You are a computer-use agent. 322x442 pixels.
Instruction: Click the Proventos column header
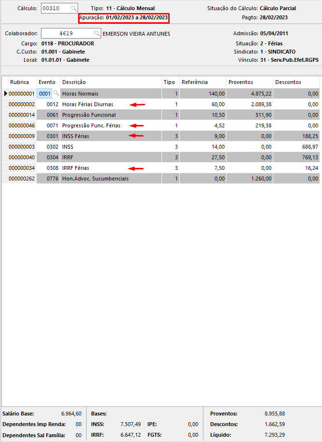coord(250,82)
